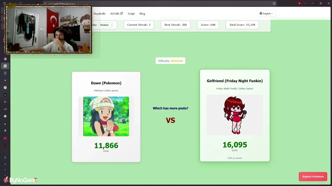This screenshot has height=186, width=332.
Task: Click the reader/extension icon at address bar end
Action: point(274,3)
